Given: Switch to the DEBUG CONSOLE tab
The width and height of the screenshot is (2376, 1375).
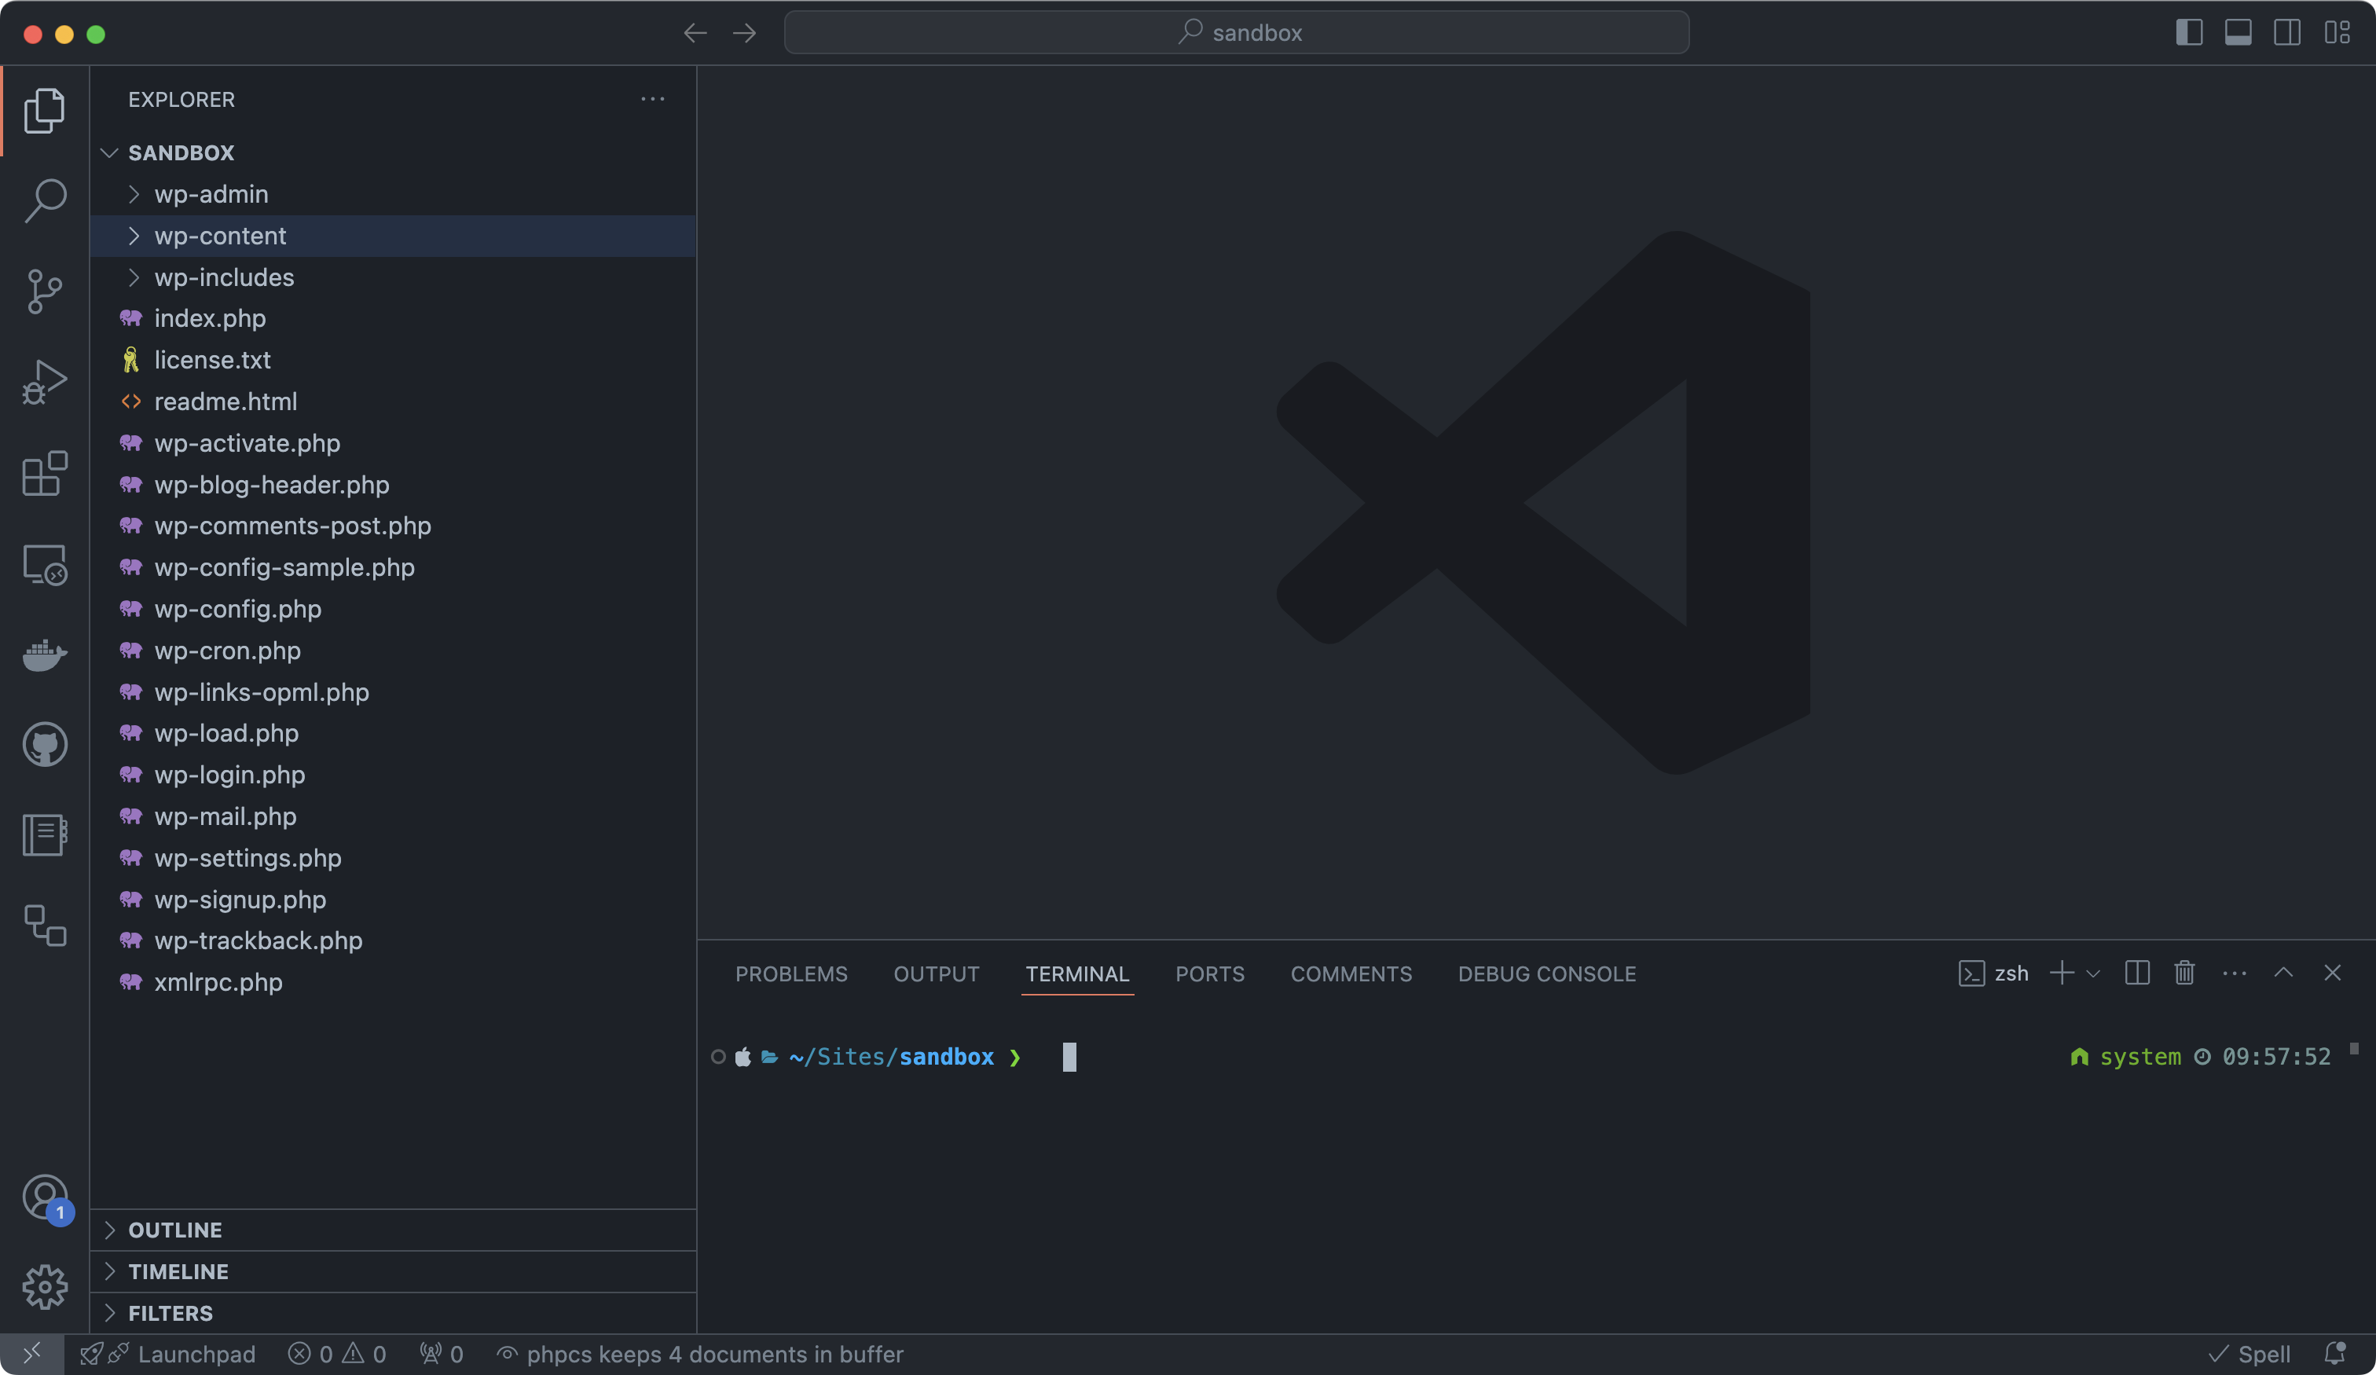Looking at the screenshot, I should [x=1546, y=974].
